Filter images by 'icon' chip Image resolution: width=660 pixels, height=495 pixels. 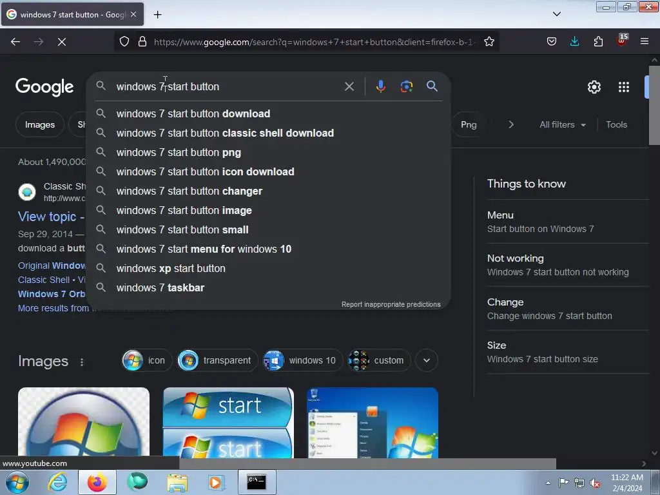pyautogui.click(x=146, y=360)
